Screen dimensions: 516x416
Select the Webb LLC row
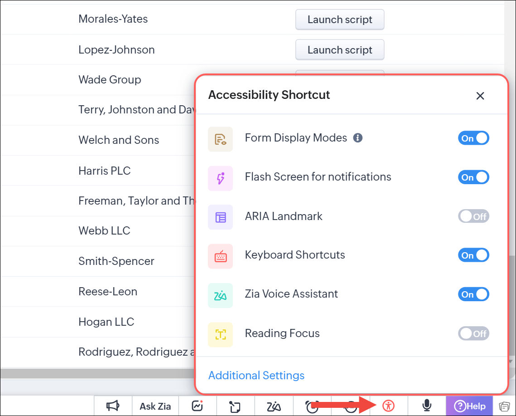coord(104,230)
